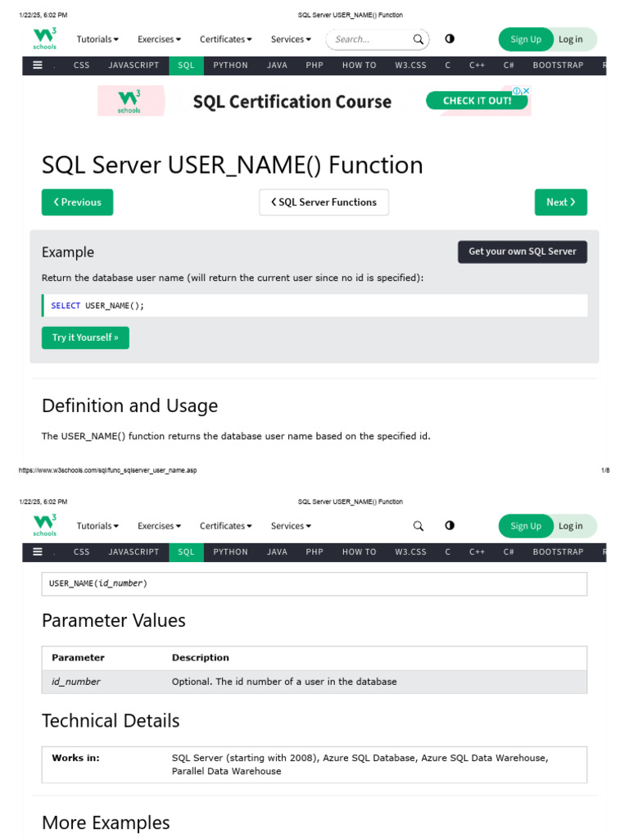The image size is (629, 839).
Task: Expand the Tutorials dropdown in top header
Action: (97, 39)
